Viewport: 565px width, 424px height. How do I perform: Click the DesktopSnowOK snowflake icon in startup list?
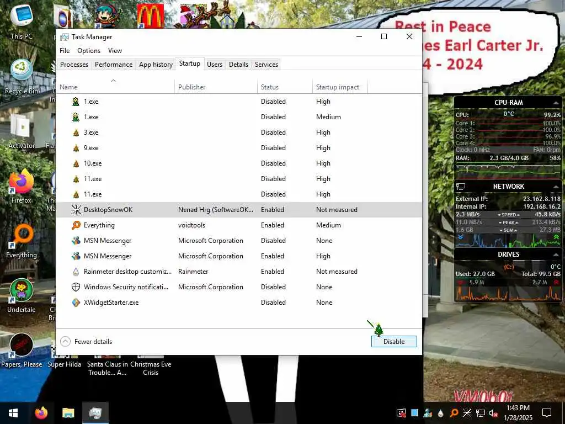point(76,209)
